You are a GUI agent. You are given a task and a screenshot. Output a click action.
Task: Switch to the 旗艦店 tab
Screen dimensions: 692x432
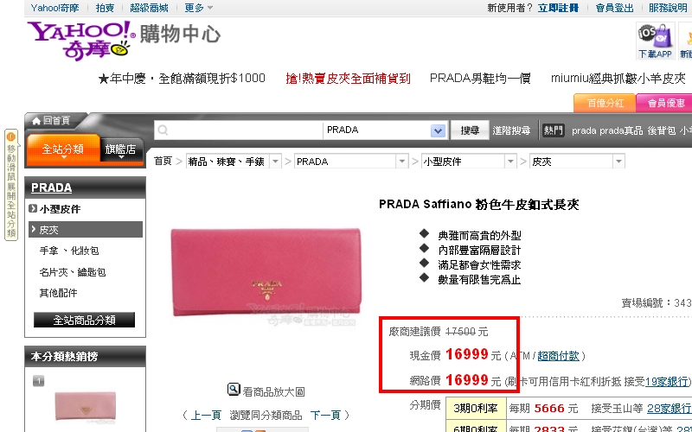tap(120, 149)
